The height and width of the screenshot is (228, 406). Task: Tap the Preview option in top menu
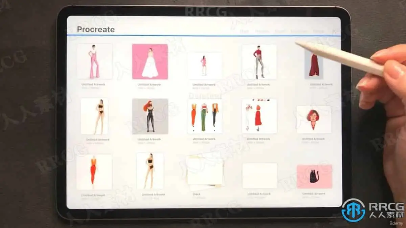click(x=262, y=31)
